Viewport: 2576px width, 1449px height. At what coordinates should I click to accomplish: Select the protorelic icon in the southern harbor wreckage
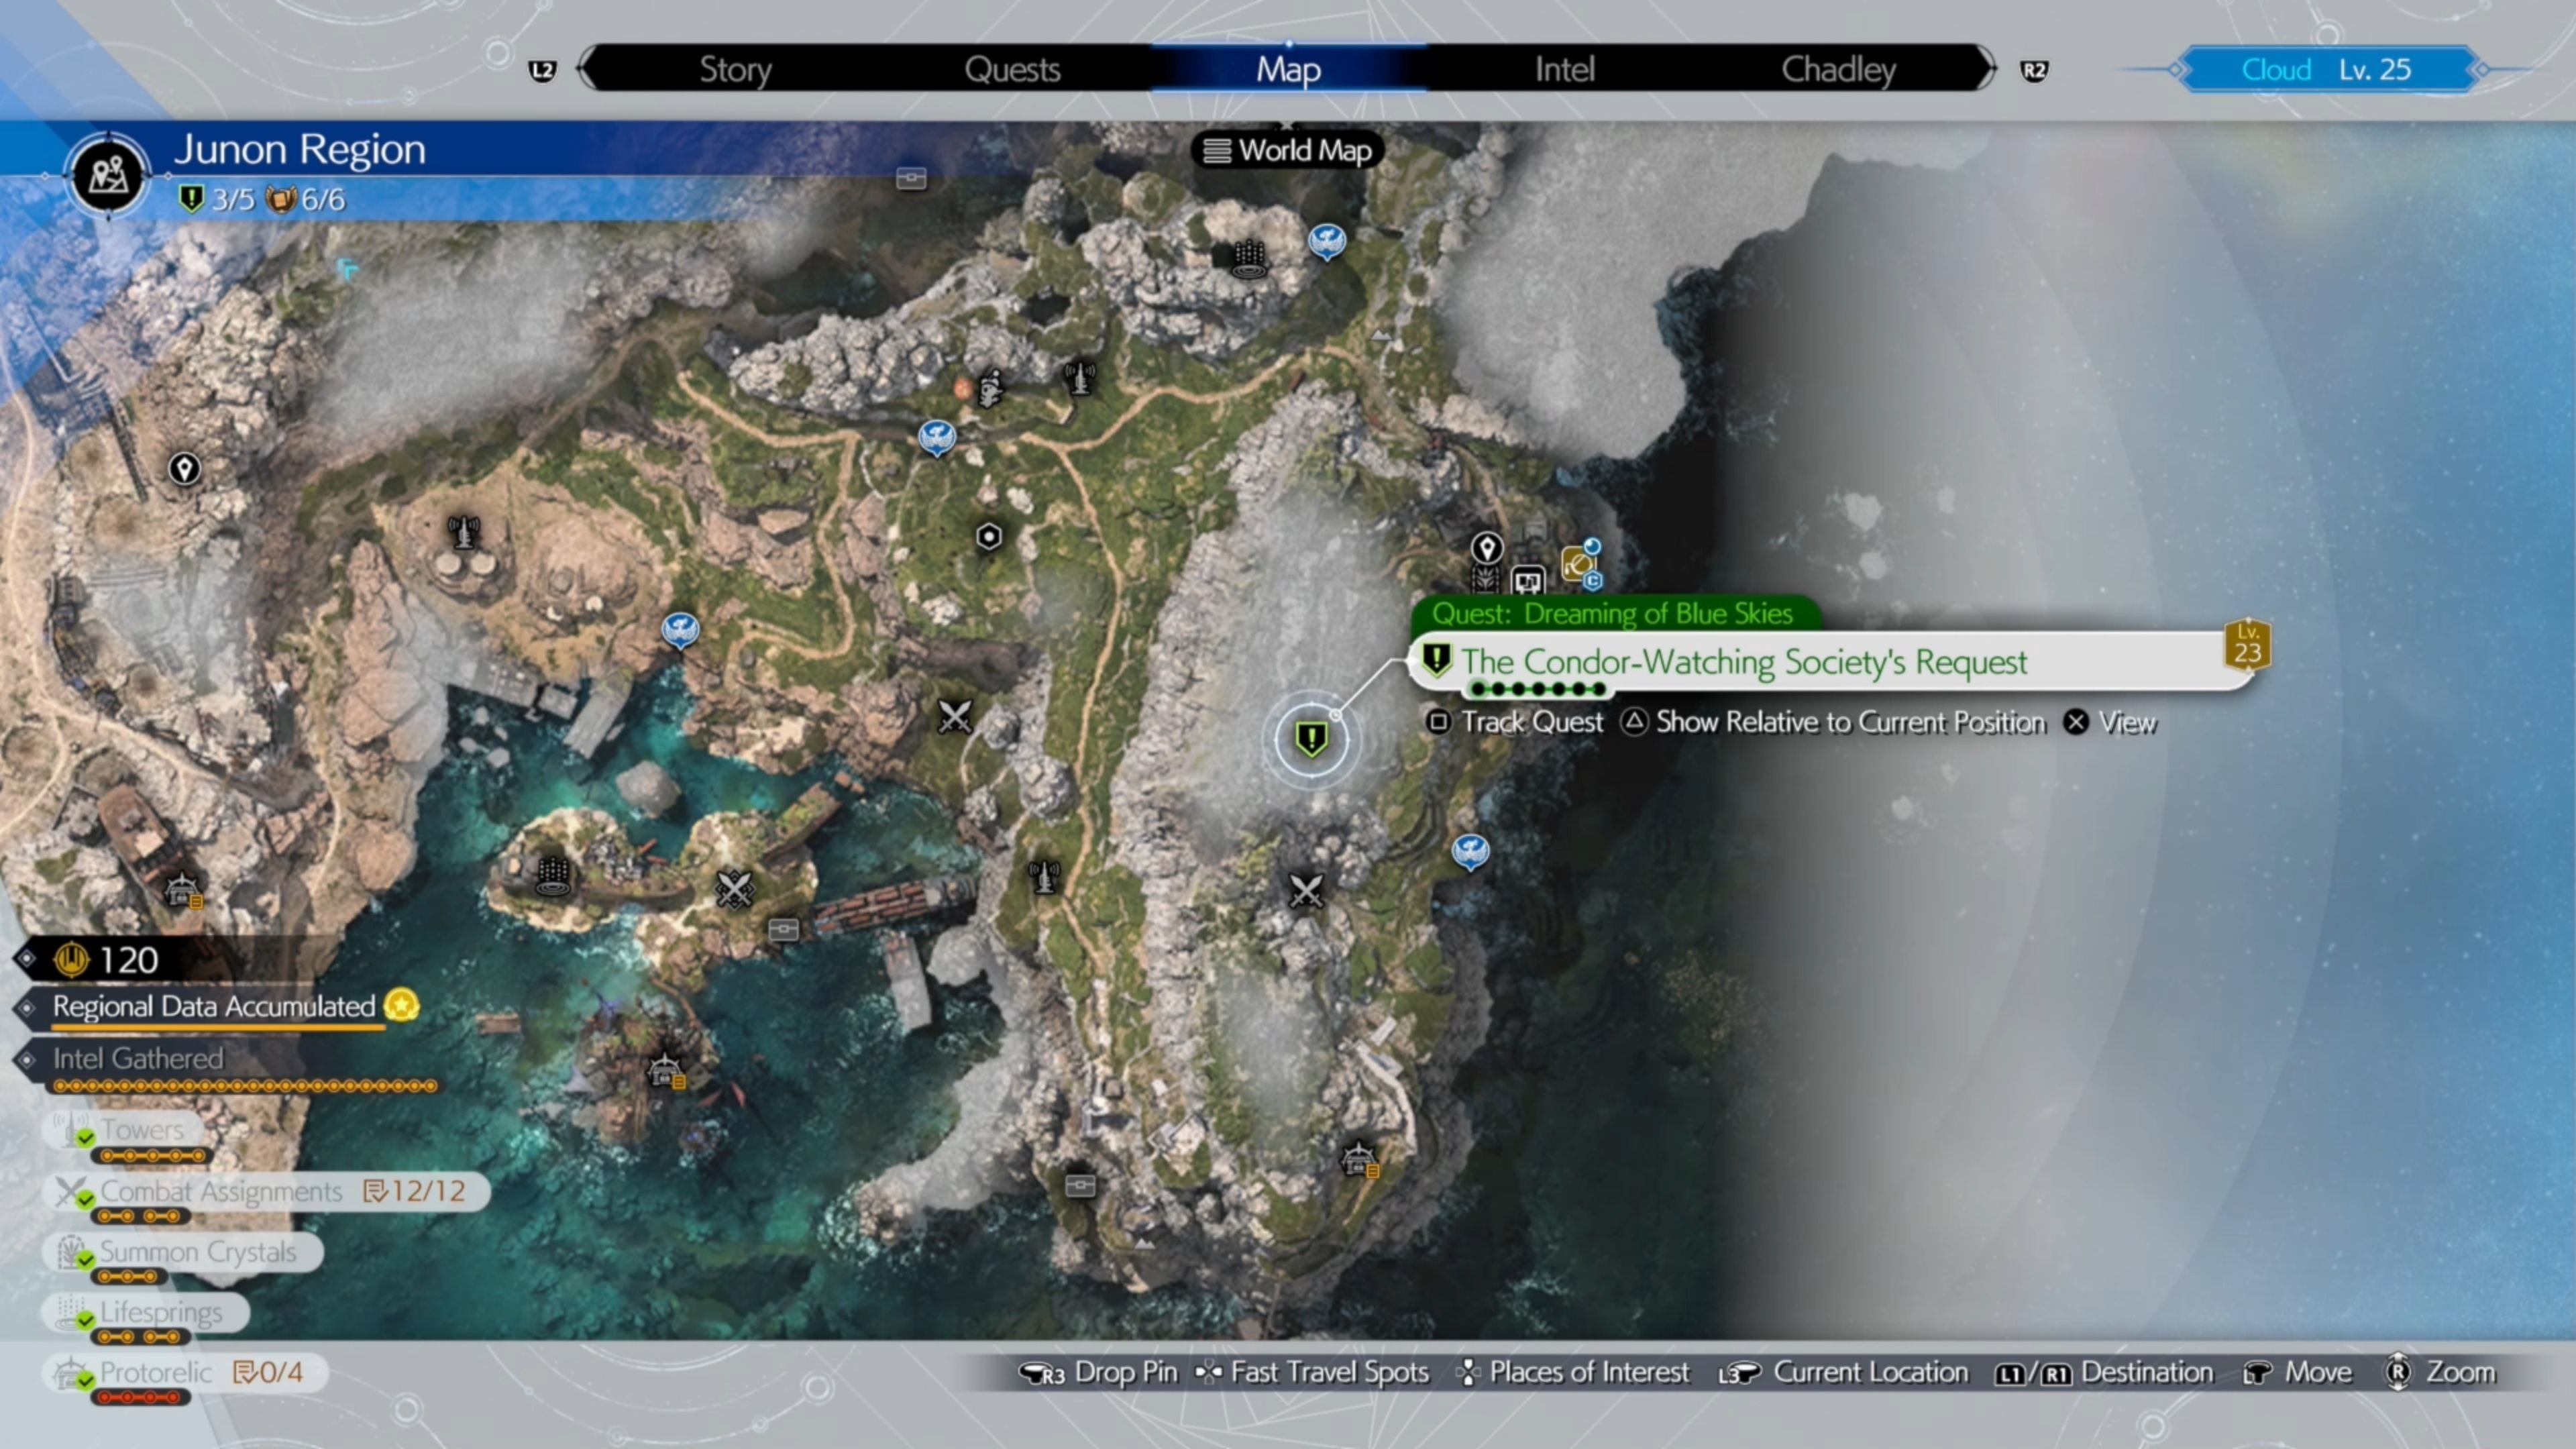665,1071
